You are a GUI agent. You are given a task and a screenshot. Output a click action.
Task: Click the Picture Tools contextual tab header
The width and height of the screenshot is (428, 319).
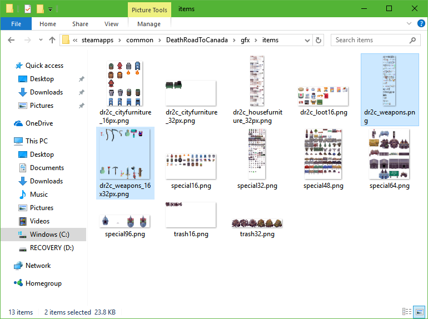[150, 10]
